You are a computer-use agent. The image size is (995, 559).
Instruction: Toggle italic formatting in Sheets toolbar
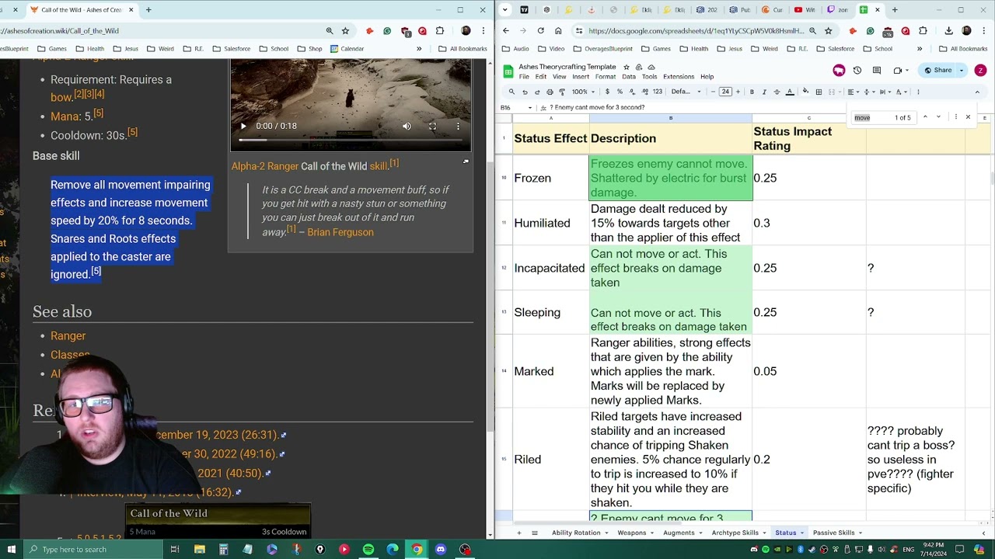click(764, 92)
